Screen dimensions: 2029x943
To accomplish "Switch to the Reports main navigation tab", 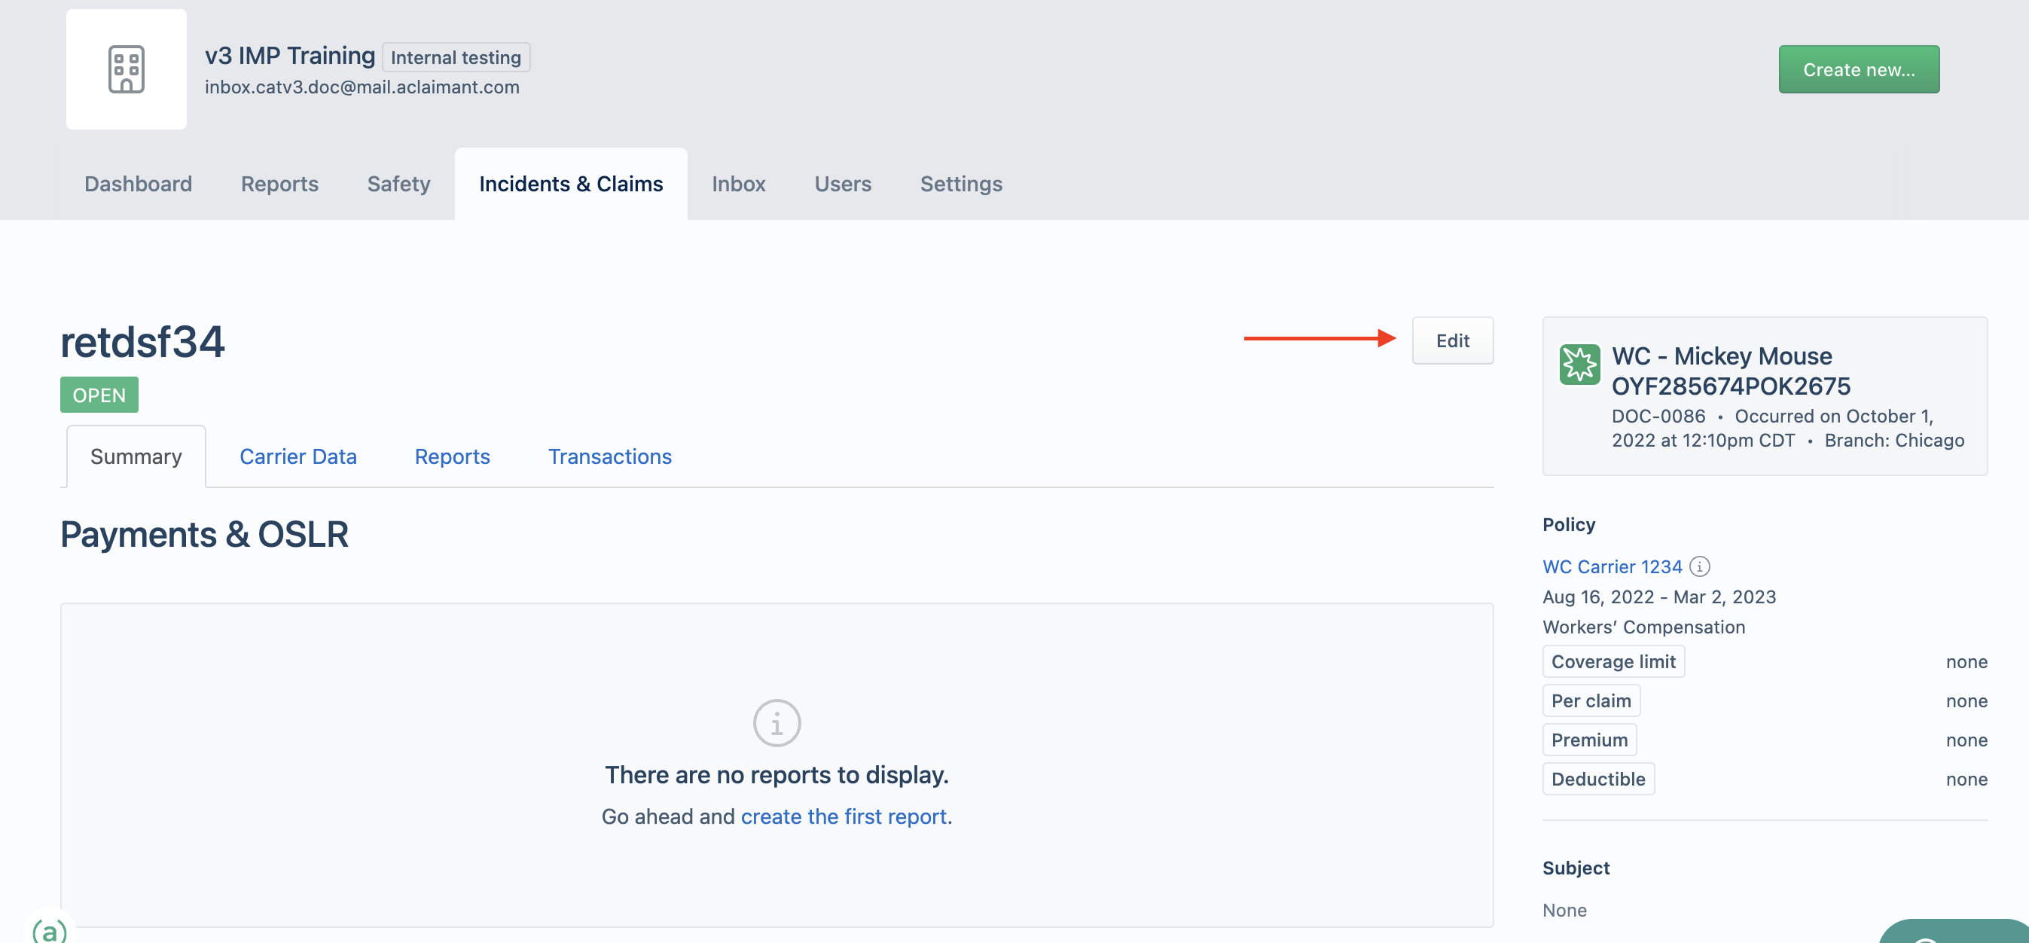I will click(x=279, y=184).
